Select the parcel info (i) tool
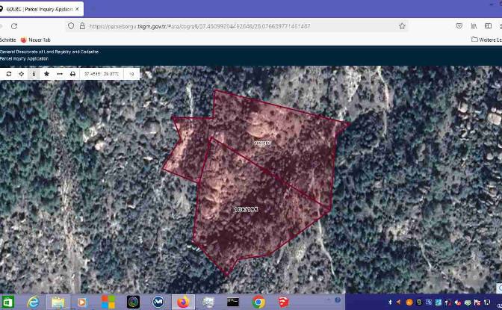502x310 pixels. (34, 74)
